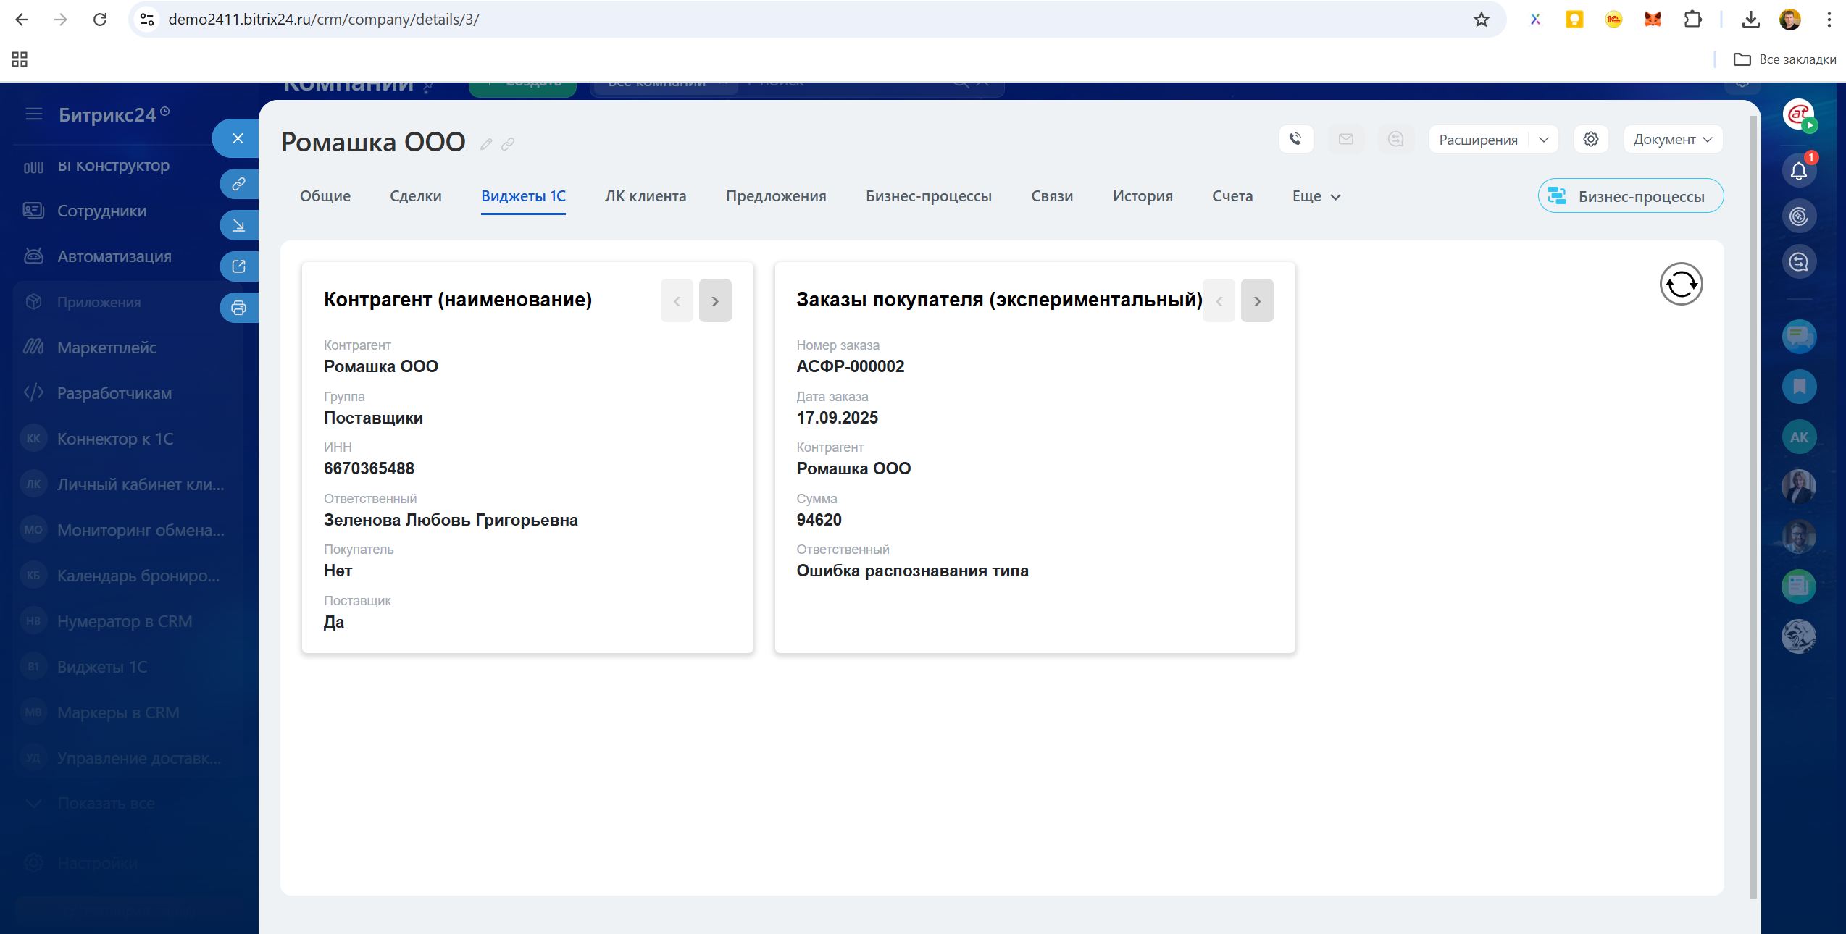The image size is (1846, 934).
Task: Expand the Еще tab menu
Action: tap(1316, 196)
